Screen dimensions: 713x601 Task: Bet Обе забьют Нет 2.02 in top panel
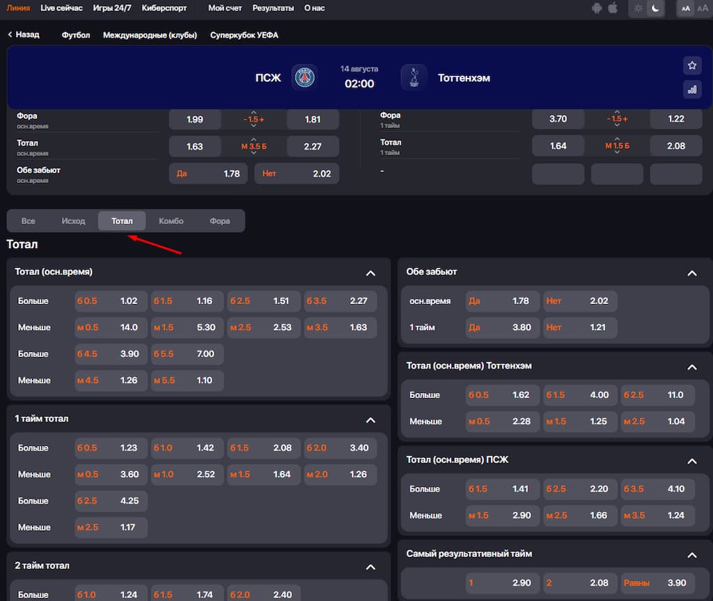click(297, 173)
